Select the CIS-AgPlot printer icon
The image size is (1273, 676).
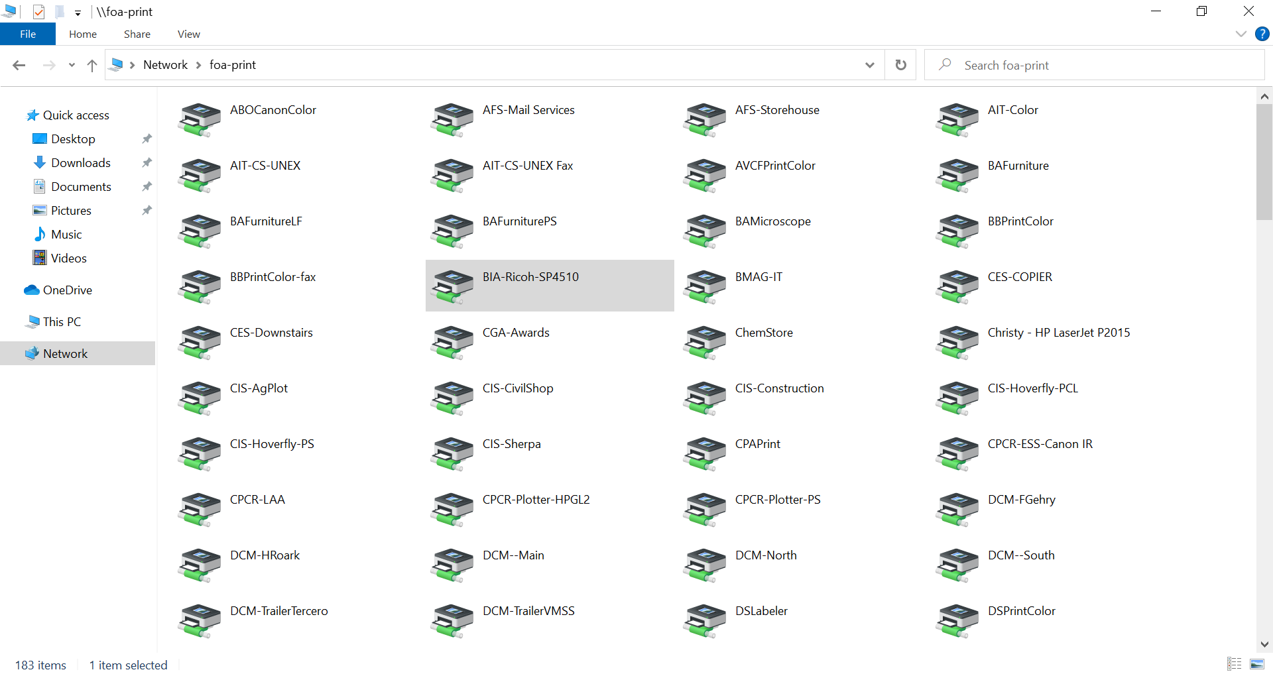coord(199,398)
